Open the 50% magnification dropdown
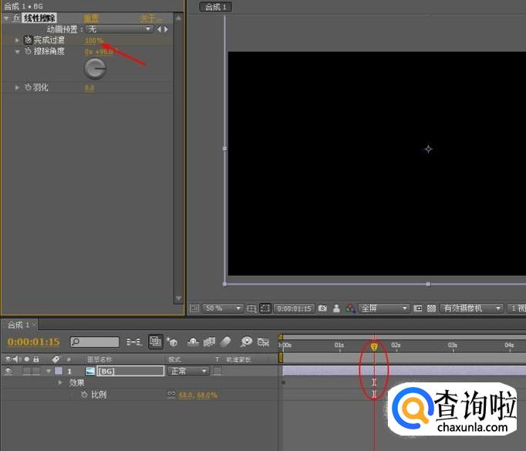 224,308
